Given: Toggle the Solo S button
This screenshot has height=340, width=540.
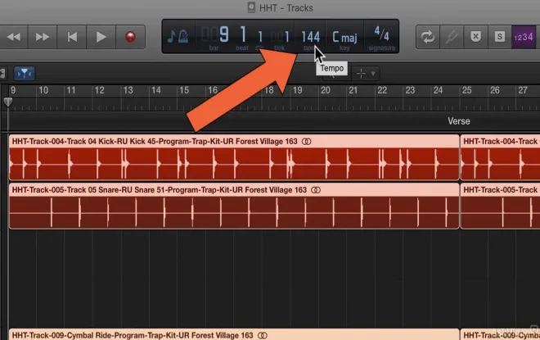Looking at the screenshot, I should [499, 37].
